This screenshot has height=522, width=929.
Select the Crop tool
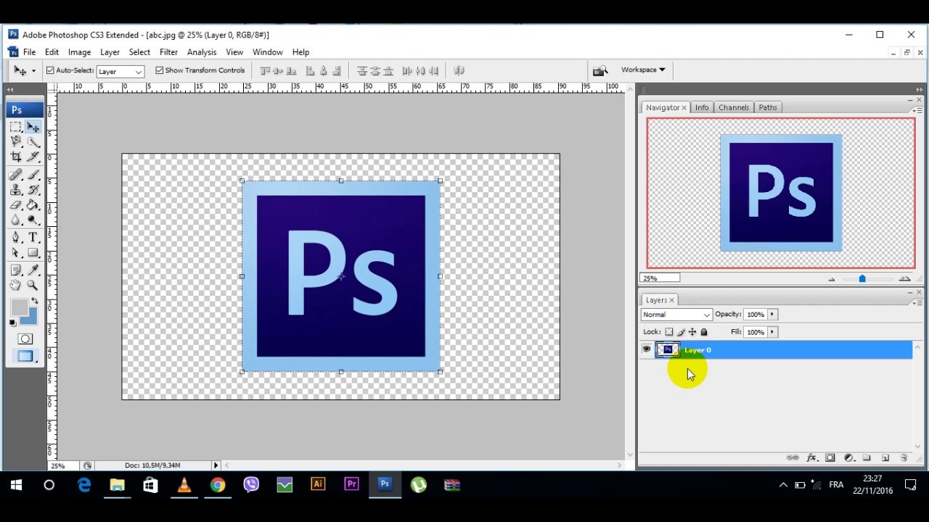click(16, 157)
